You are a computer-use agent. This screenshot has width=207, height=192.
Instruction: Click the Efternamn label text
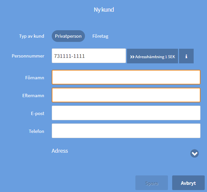click(x=33, y=96)
